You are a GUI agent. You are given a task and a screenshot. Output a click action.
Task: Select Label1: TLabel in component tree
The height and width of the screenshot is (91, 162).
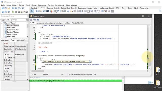pos(12,34)
